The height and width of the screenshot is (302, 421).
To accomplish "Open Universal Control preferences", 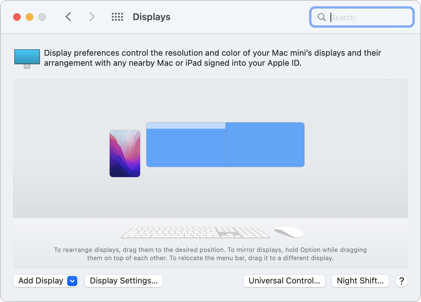I will [x=284, y=281].
